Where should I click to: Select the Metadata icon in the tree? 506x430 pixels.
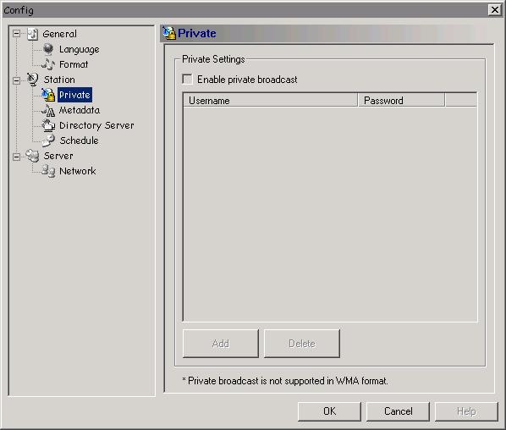[x=48, y=110]
